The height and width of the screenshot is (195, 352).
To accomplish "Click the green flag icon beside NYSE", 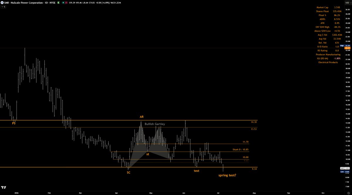I will (58, 2).
